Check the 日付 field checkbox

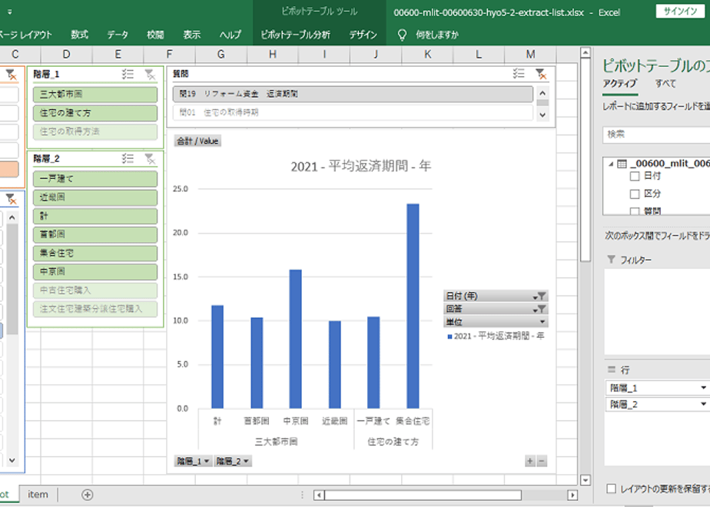pos(635,176)
